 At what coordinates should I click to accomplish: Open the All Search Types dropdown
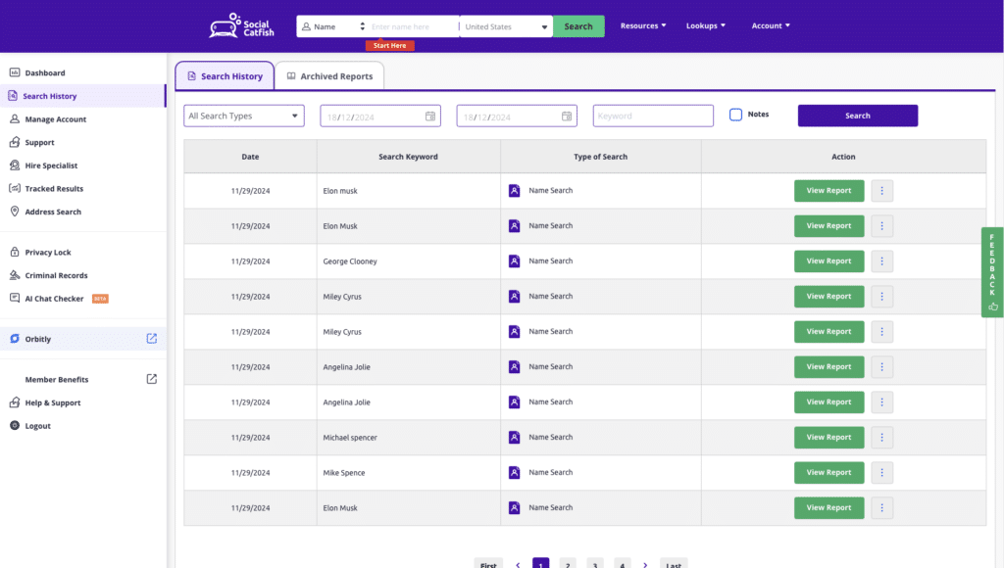pos(243,117)
